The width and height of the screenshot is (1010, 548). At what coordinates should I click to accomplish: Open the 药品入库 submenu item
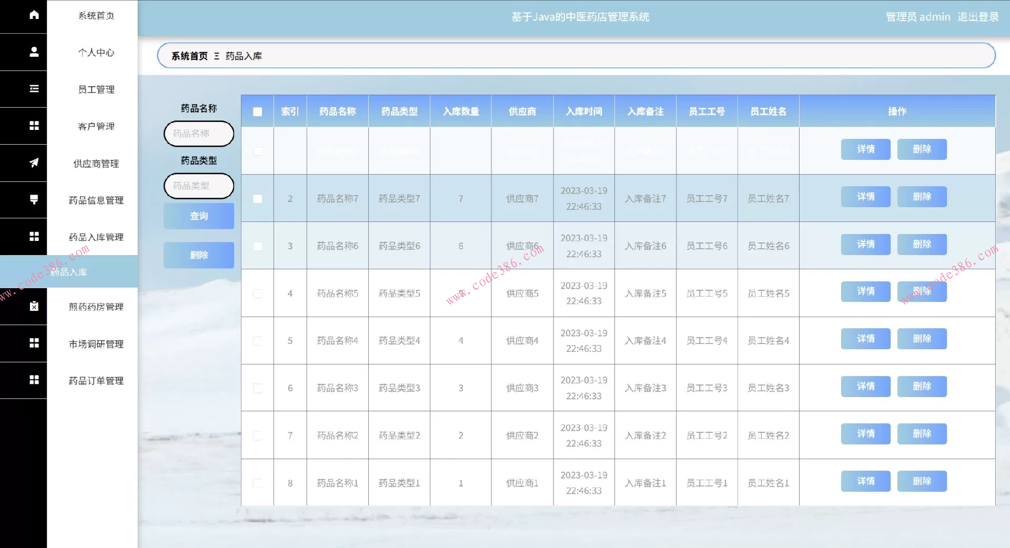point(69,272)
